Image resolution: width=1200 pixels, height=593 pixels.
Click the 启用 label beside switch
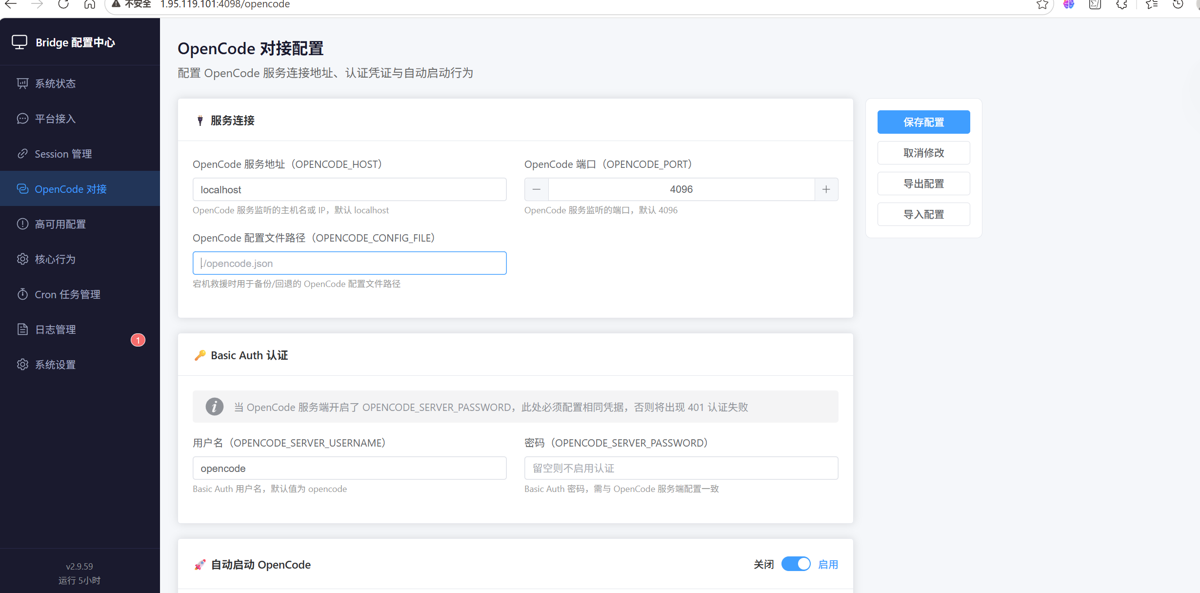pyautogui.click(x=828, y=565)
